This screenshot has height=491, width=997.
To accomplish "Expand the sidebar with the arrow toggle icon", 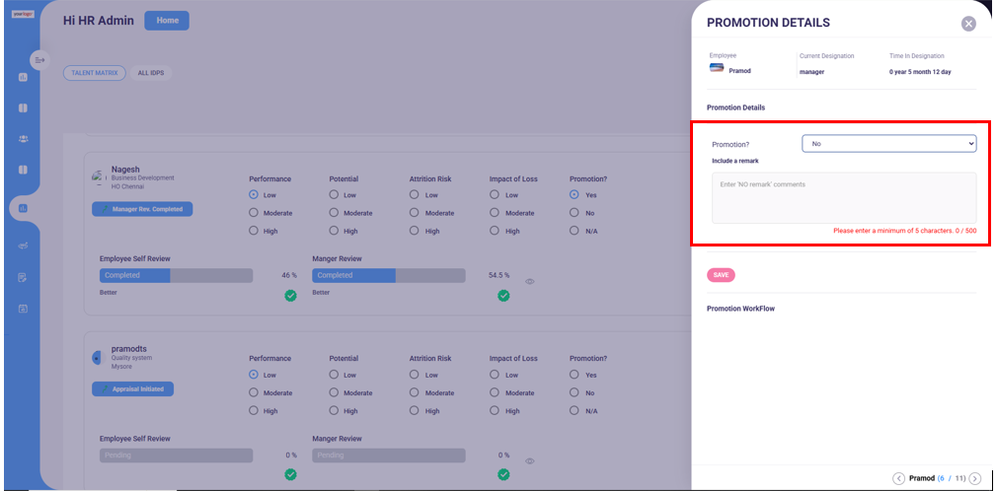I will pyautogui.click(x=40, y=60).
